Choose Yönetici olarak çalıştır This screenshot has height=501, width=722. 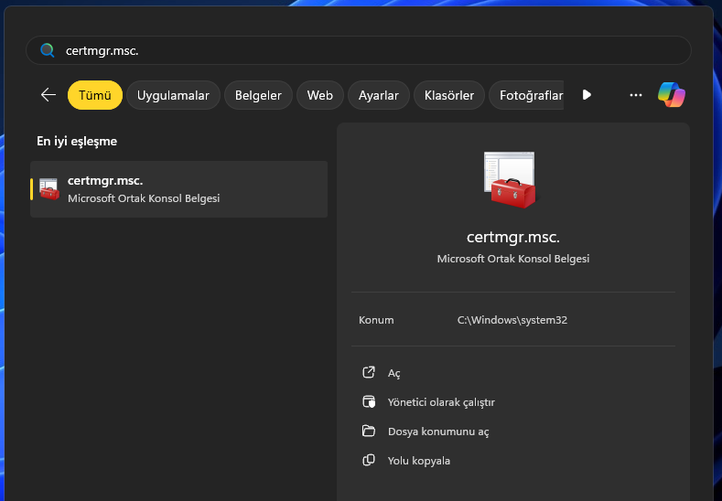pyautogui.click(x=441, y=402)
